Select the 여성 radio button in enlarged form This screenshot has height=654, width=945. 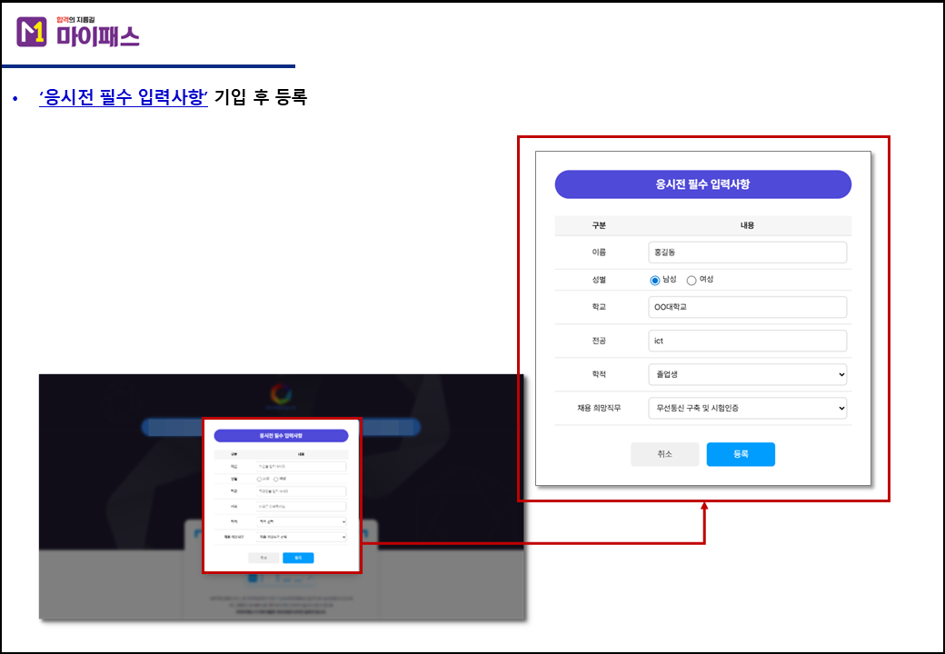pyautogui.click(x=691, y=281)
